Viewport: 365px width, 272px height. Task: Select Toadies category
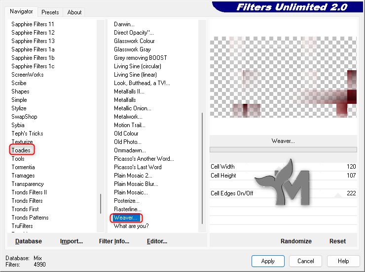[x=21, y=150]
